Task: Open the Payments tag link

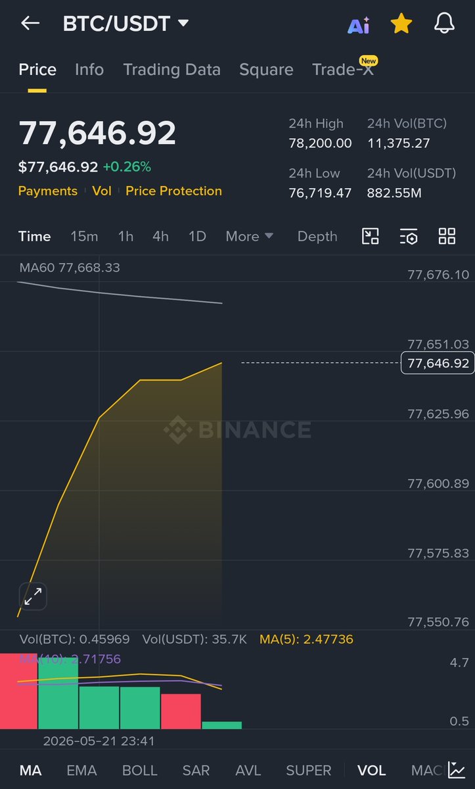Action: [x=48, y=191]
